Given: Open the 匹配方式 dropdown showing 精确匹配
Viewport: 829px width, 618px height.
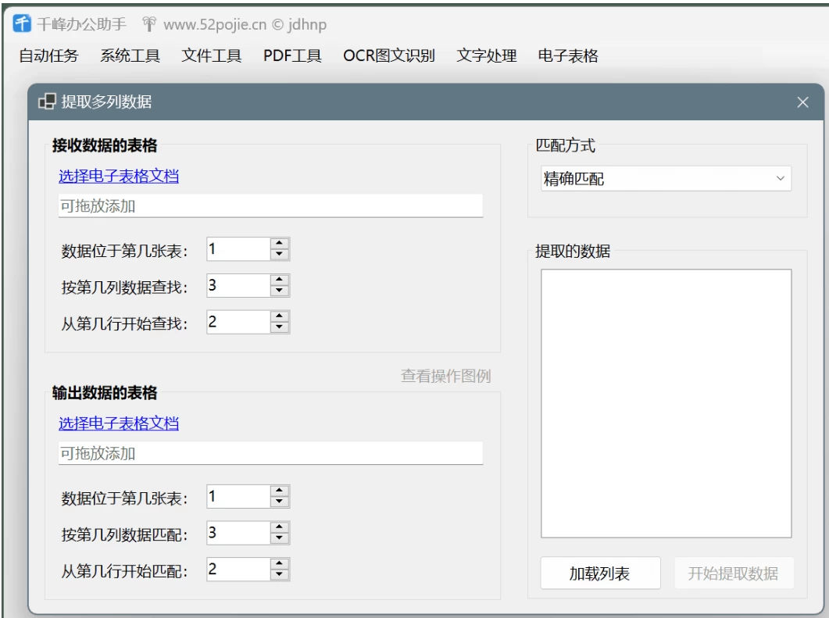Looking at the screenshot, I should pos(666,179).
